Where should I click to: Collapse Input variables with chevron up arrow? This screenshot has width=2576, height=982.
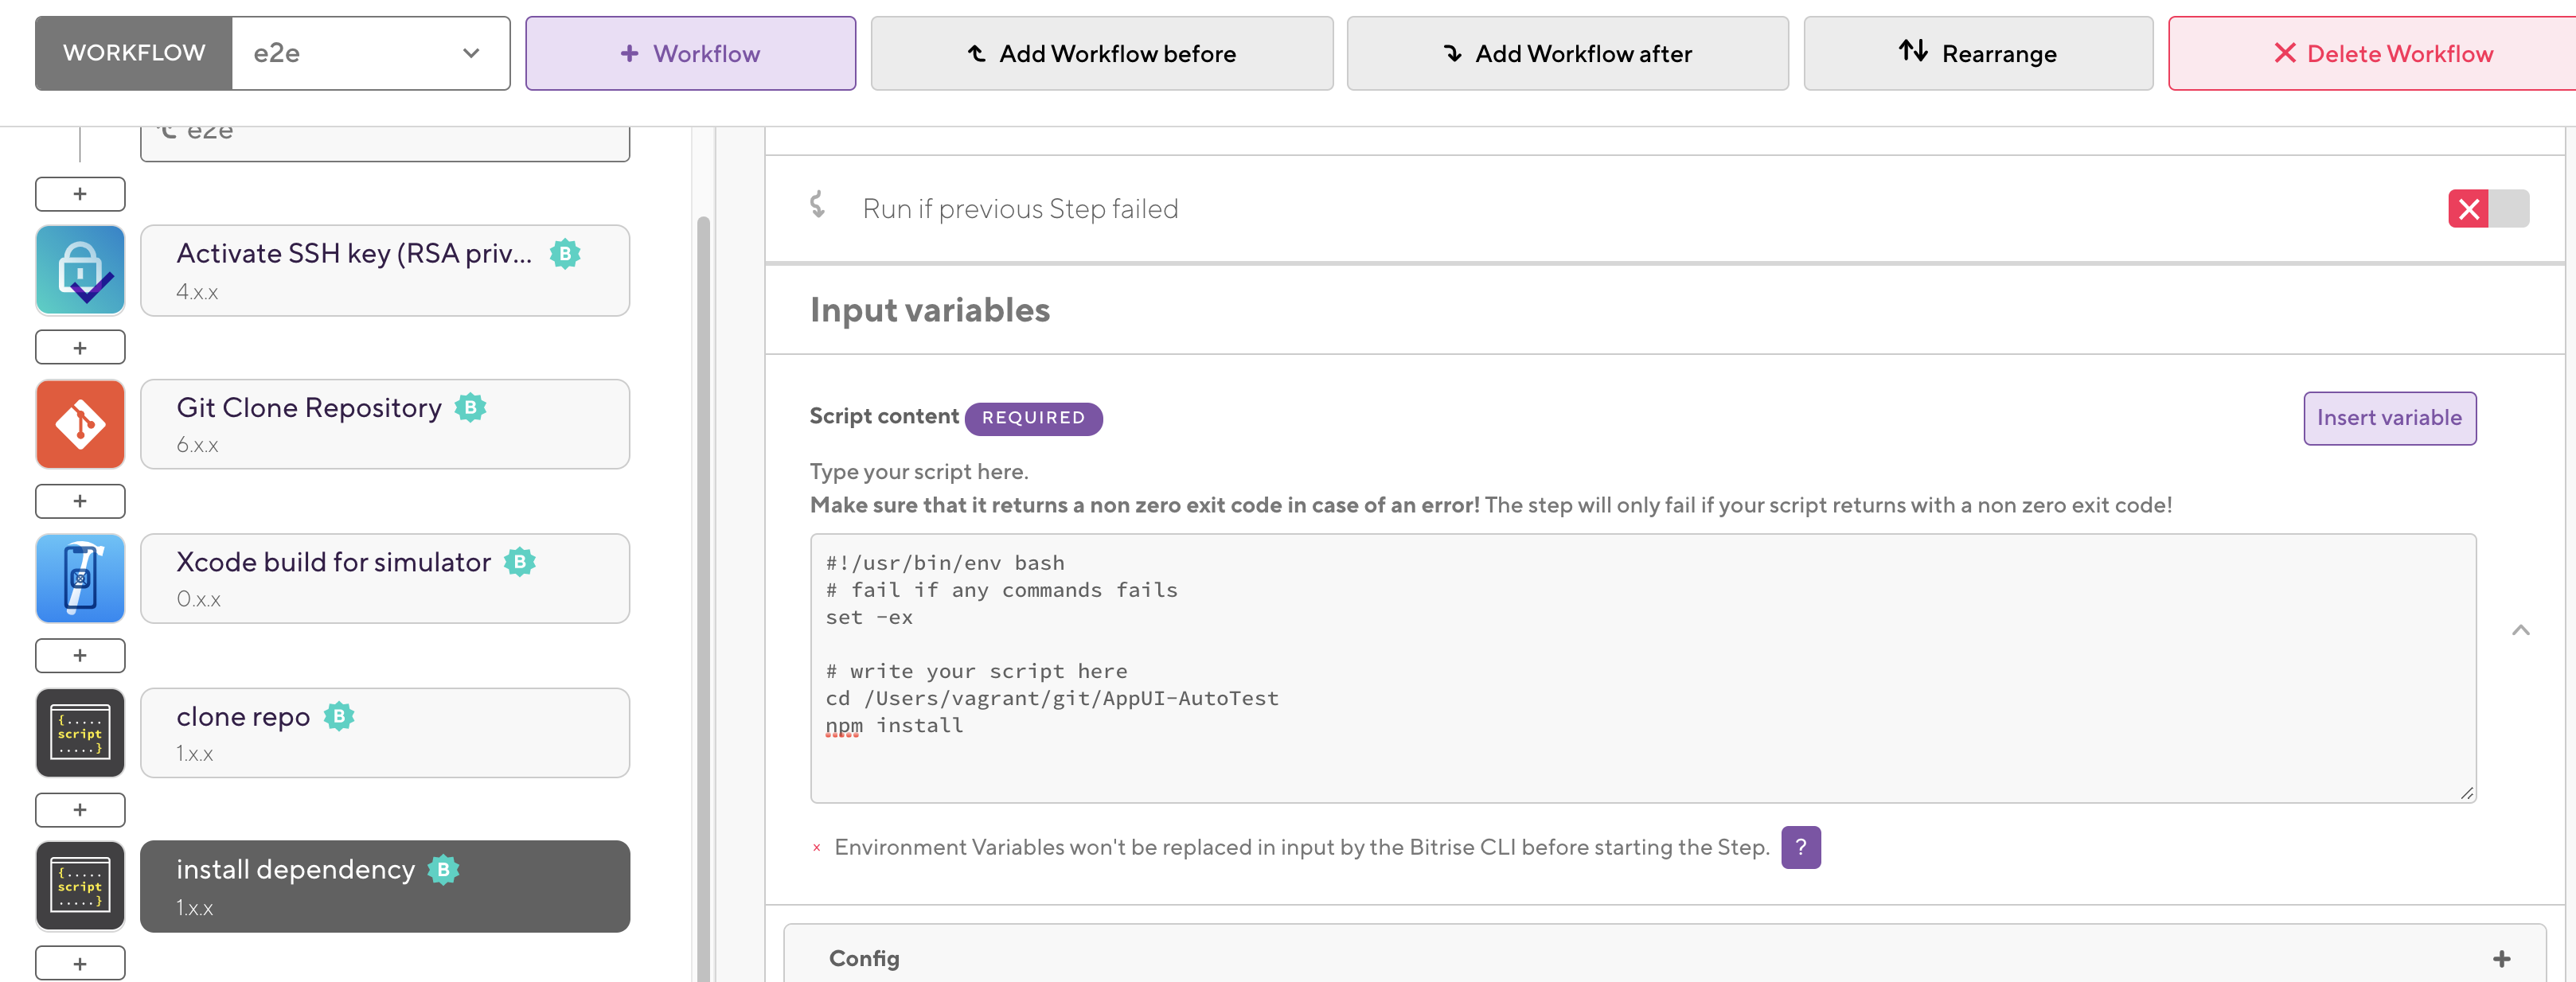pos(2520,630)
